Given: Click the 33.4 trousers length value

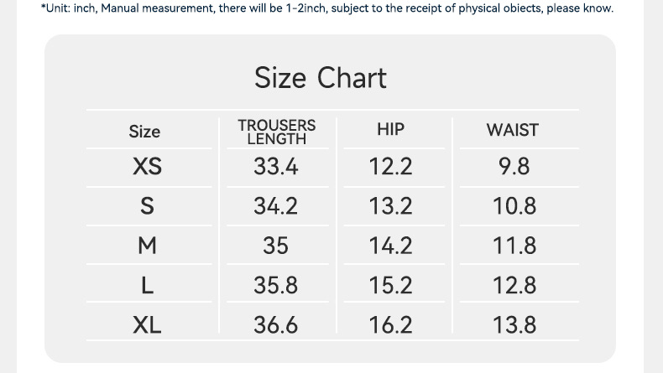Looking at the screenshot, I should (275, 167).
